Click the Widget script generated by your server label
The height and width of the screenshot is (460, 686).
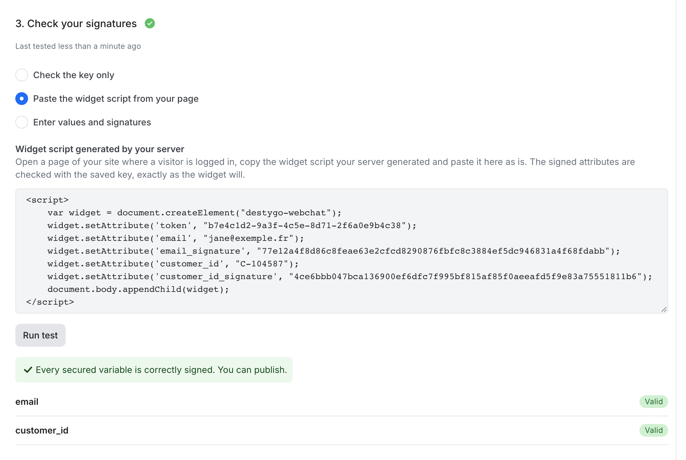[100, 149]
